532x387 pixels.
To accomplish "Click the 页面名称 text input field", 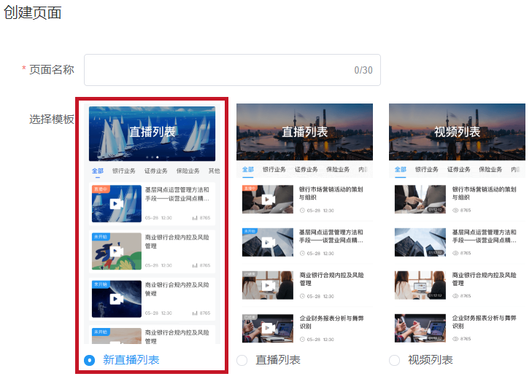I will tap(232, 70).
